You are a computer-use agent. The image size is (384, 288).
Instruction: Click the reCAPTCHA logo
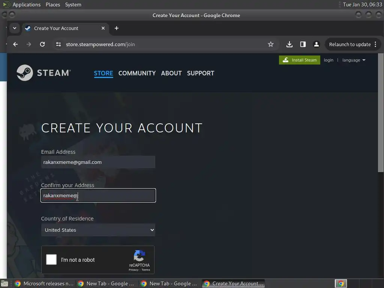point(139,256)
